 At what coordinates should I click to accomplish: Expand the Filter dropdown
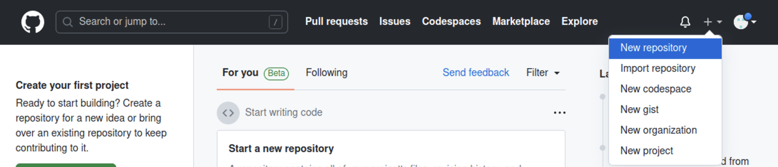pos(543,73)
